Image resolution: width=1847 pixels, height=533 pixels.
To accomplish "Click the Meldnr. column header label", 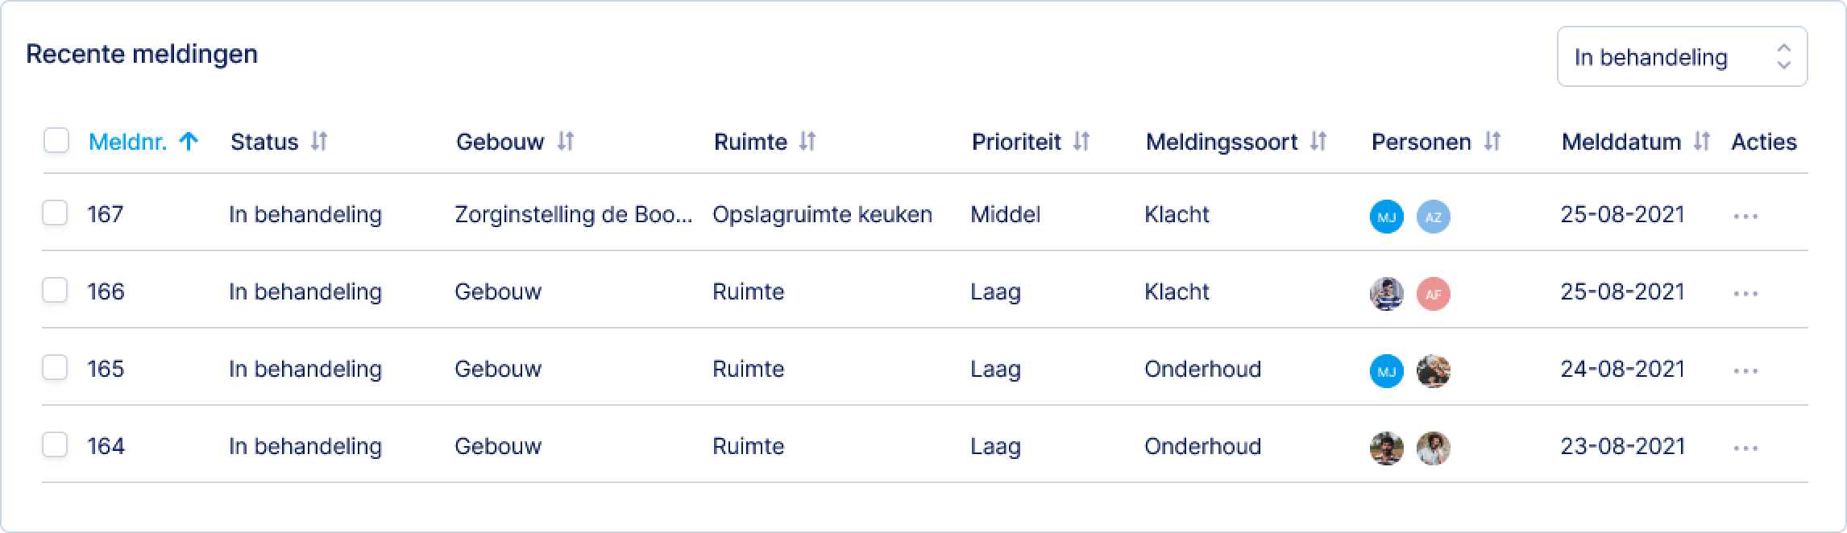I will [x=127, y=142].
